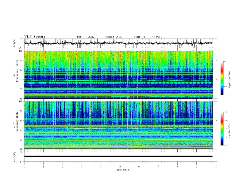Select the date text "Feb. 7 , 2022"
This screenshot has width=243, height=187.
86,37
